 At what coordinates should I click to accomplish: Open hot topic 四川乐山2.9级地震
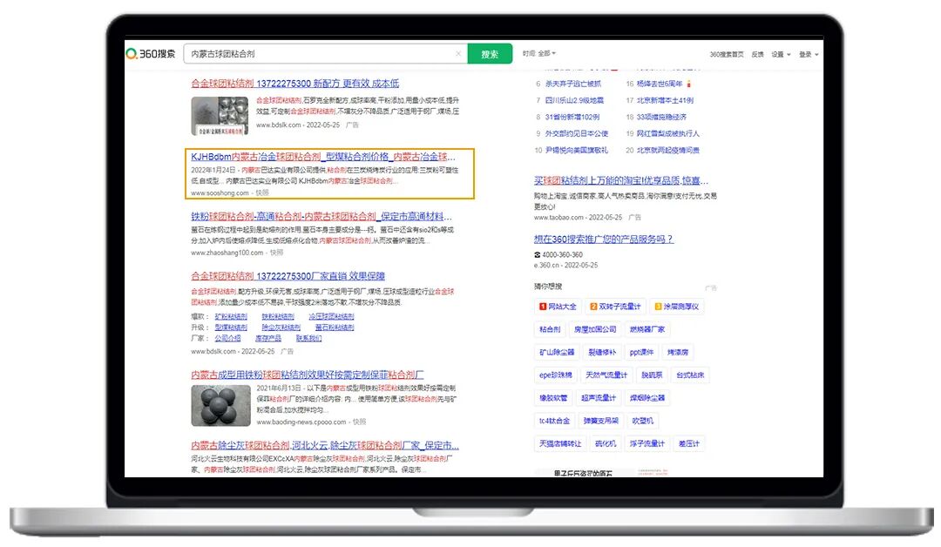tap(574, 100)
